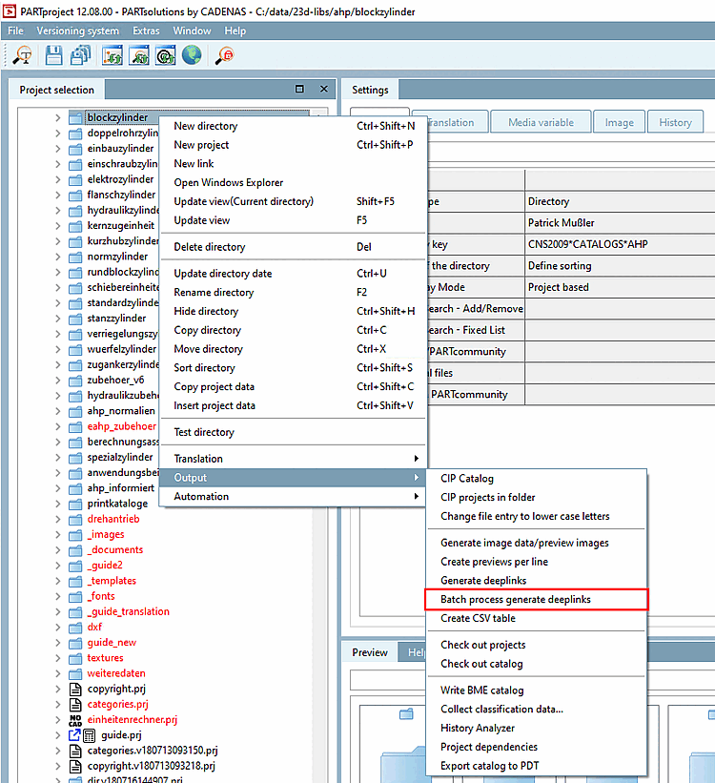Viewport: 715px width, 783px height.
Task: Click the magnifier with red lock icon
Action: pos(226,55)
